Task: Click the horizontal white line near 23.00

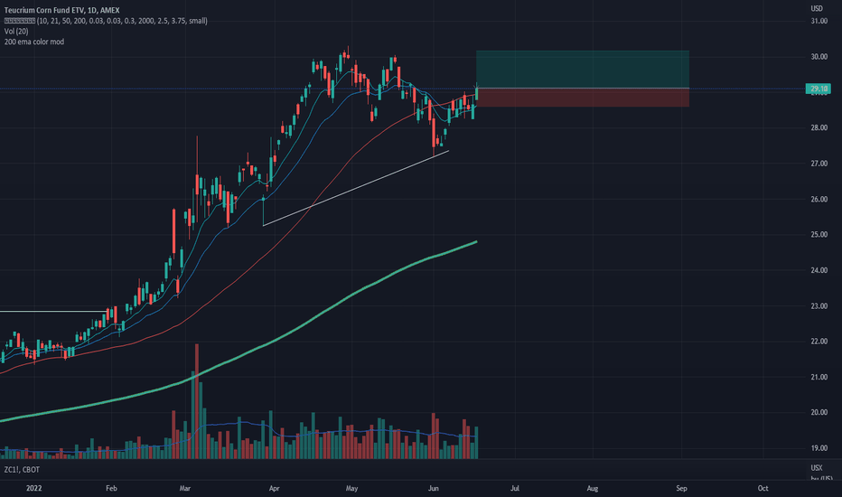Action: point(53,311)
